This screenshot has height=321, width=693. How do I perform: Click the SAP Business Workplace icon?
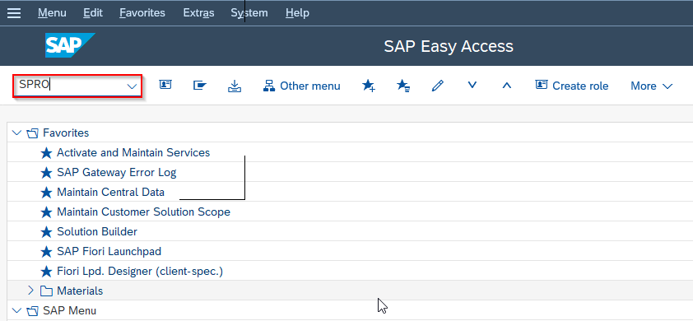(x=235, y=86)
